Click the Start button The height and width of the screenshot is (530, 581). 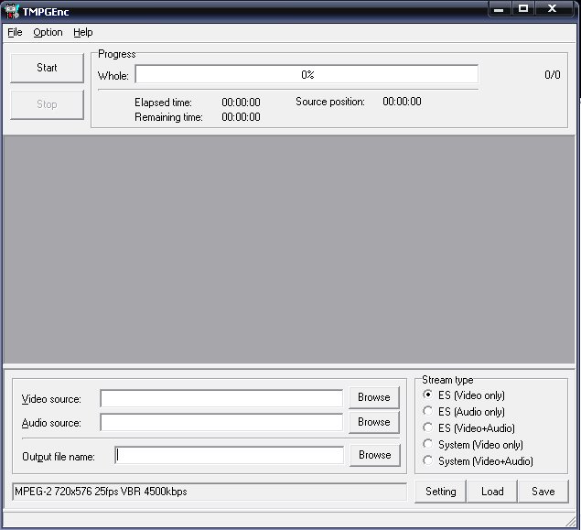[x=47, y=68]
